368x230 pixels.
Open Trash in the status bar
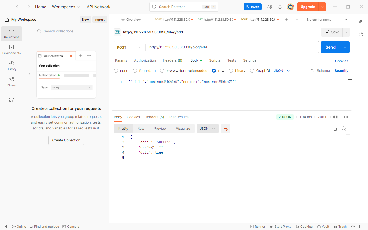(x=340, y=227)
